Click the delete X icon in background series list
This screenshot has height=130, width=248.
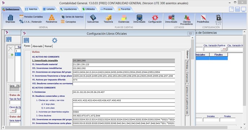[x=10, y=48]
